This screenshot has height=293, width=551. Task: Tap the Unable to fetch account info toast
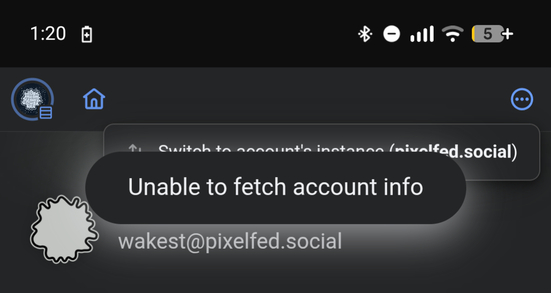coord(275,188)
